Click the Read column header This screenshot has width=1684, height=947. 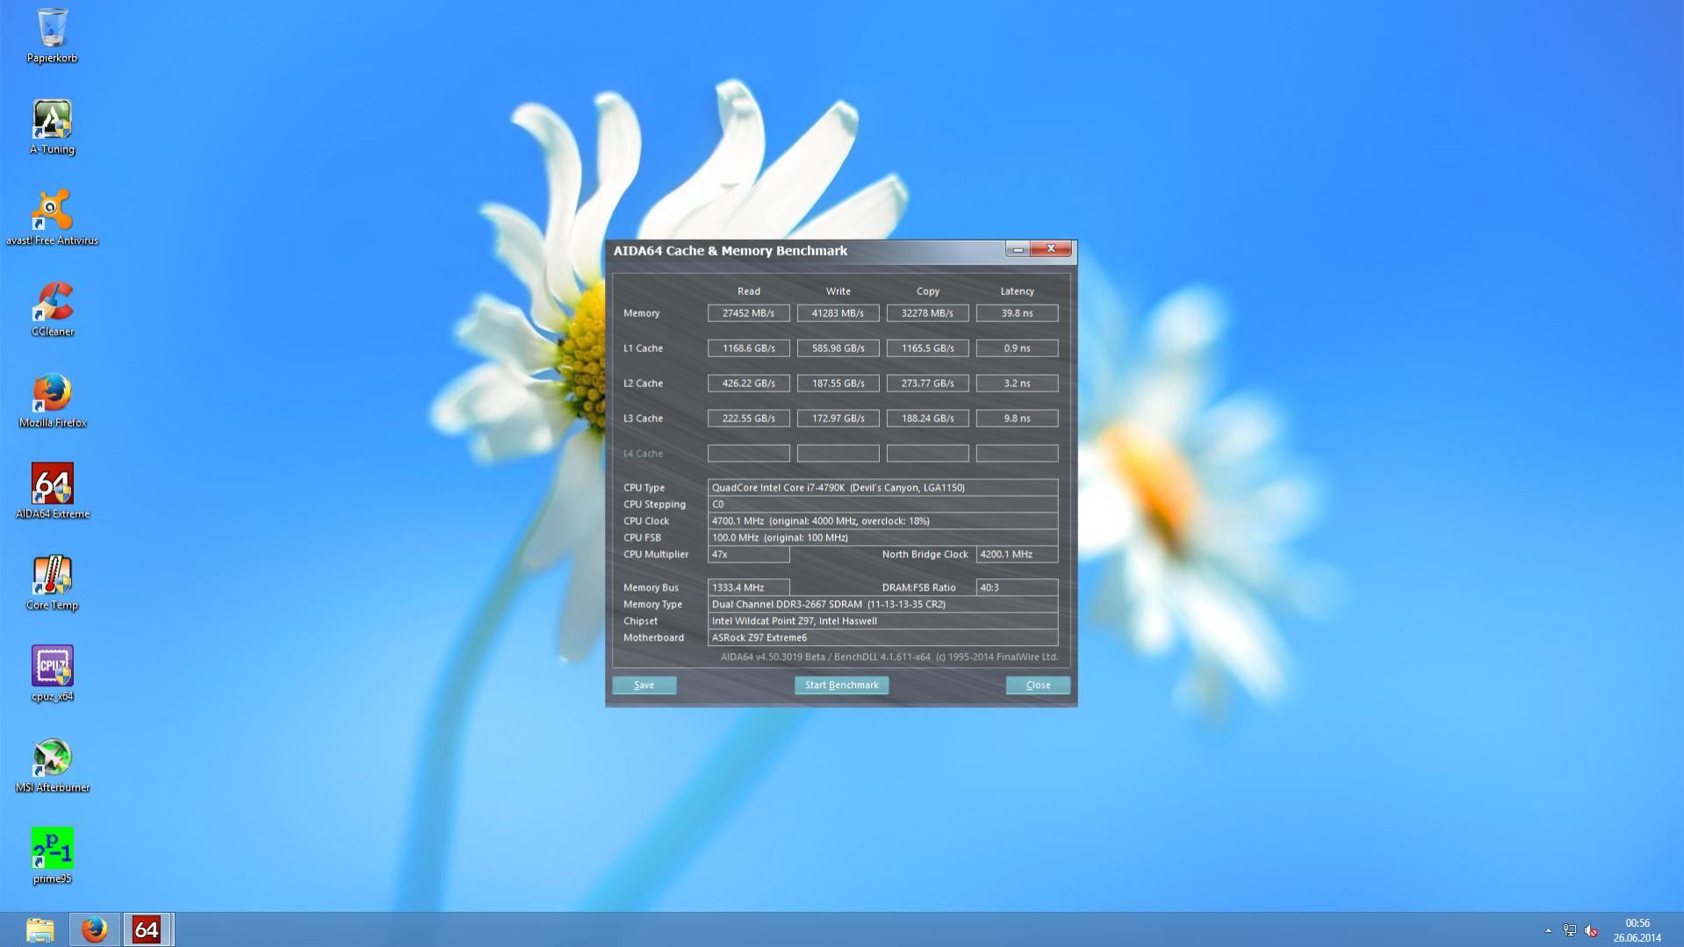(x=748, y=291)
